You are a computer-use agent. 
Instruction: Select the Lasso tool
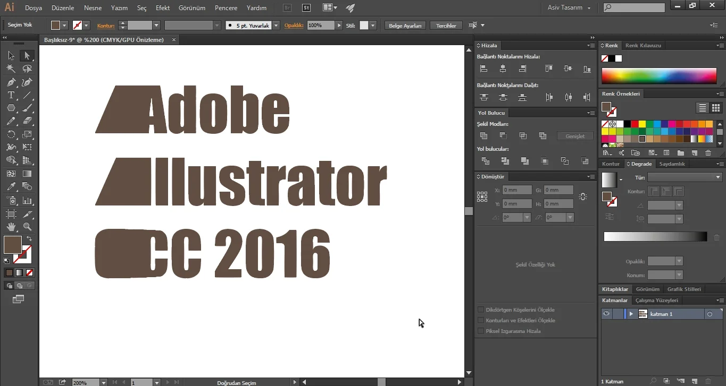coord(27,68)
